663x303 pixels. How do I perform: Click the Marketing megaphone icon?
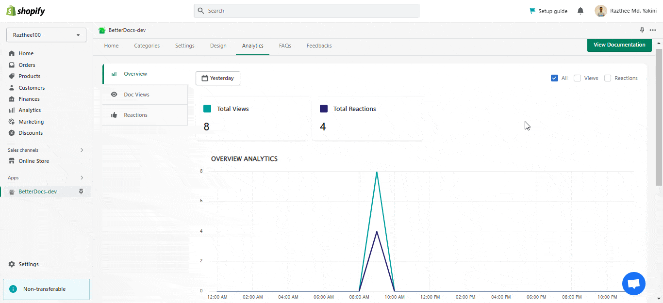pyautogui.click(x=12, y=122)
